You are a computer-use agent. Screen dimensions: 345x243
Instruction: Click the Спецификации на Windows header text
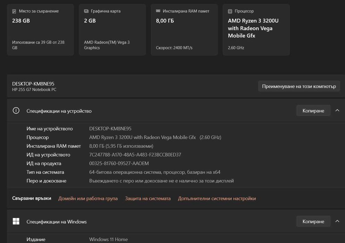pyautogui.click(x=57, y=221)
